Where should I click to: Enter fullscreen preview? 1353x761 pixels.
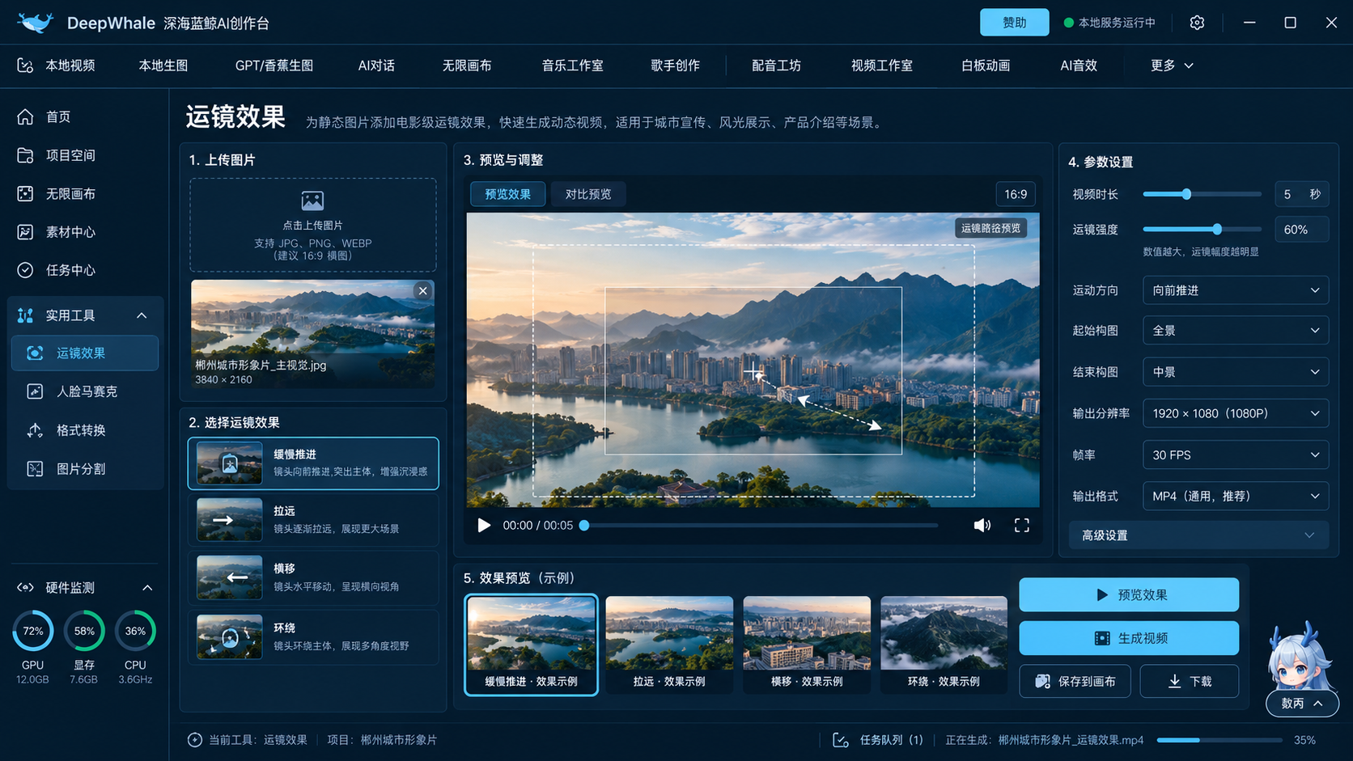pos(1022,526)
